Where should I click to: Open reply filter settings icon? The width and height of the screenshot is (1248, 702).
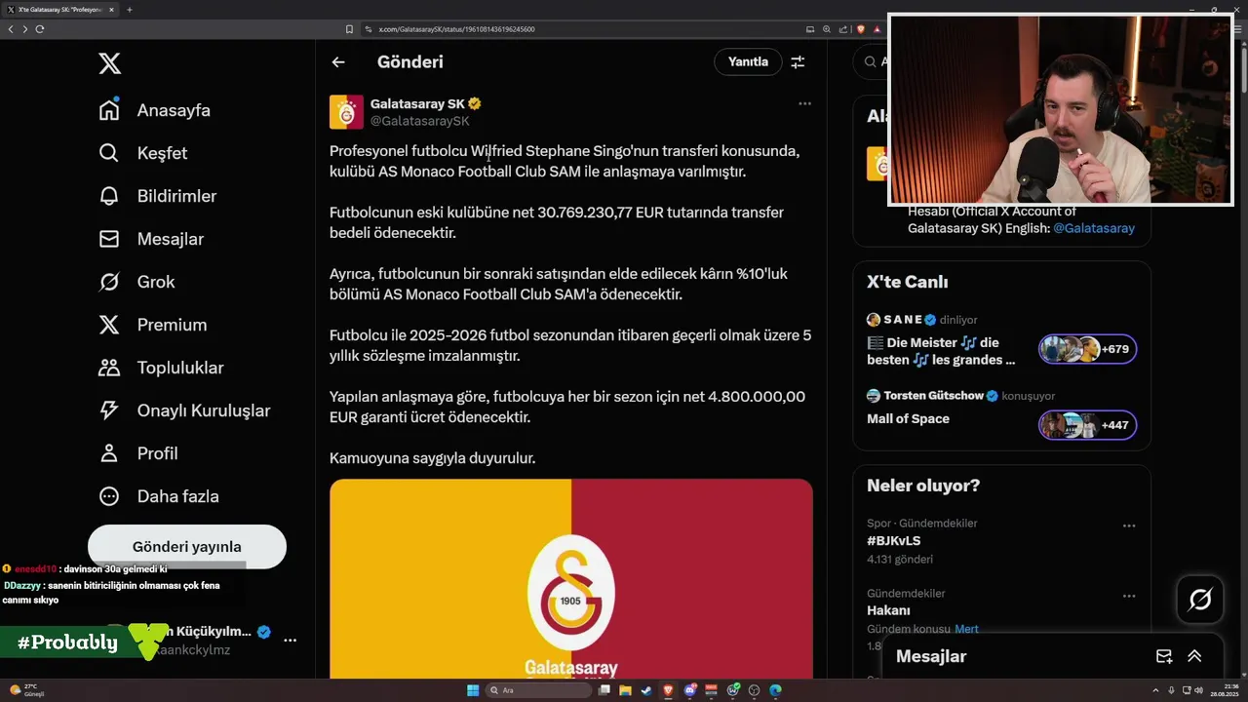[798, 61]
